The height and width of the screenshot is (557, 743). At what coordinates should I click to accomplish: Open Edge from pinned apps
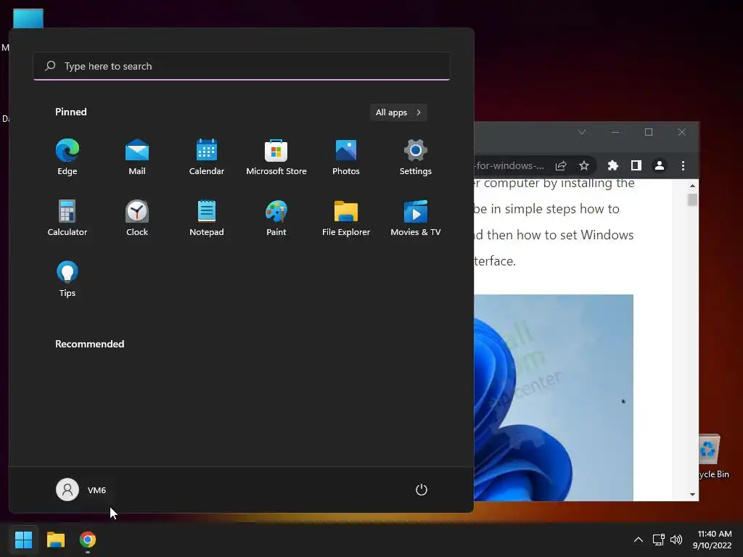(x=67, y=157)
